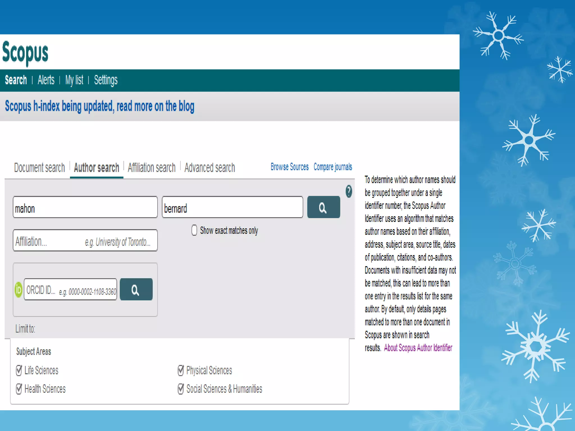The image size is (575, 431).
Task: Open Settings in the navigation bar
Action: tap(106, 80)
